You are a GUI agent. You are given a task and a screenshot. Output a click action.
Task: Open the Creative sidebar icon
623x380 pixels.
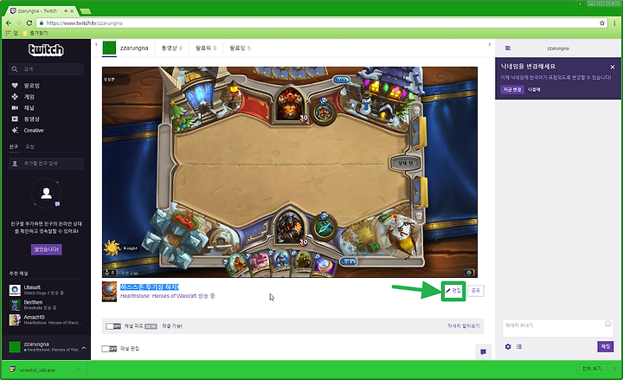point(15,130)
